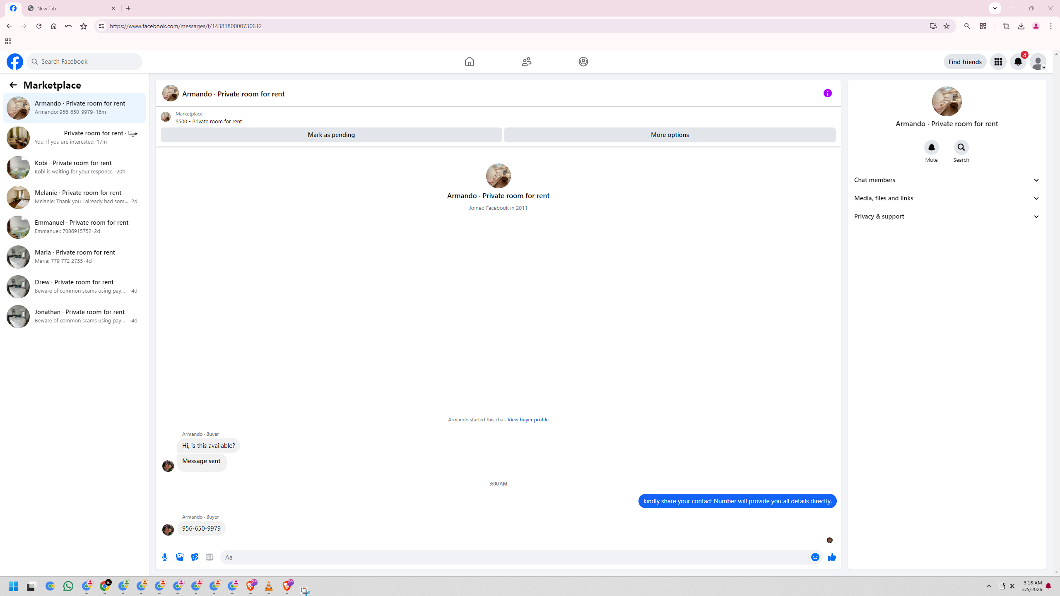Open the Home feed icon
The image size is (1060, 596).
click(x=469, y=62)
